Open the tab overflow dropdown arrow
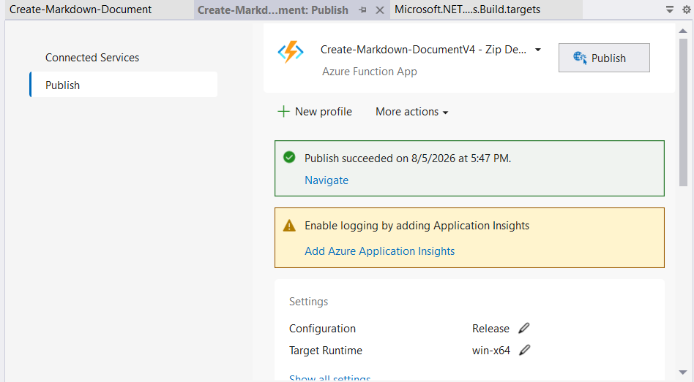This screenshot has width=694, height=382. click(670, 9)
